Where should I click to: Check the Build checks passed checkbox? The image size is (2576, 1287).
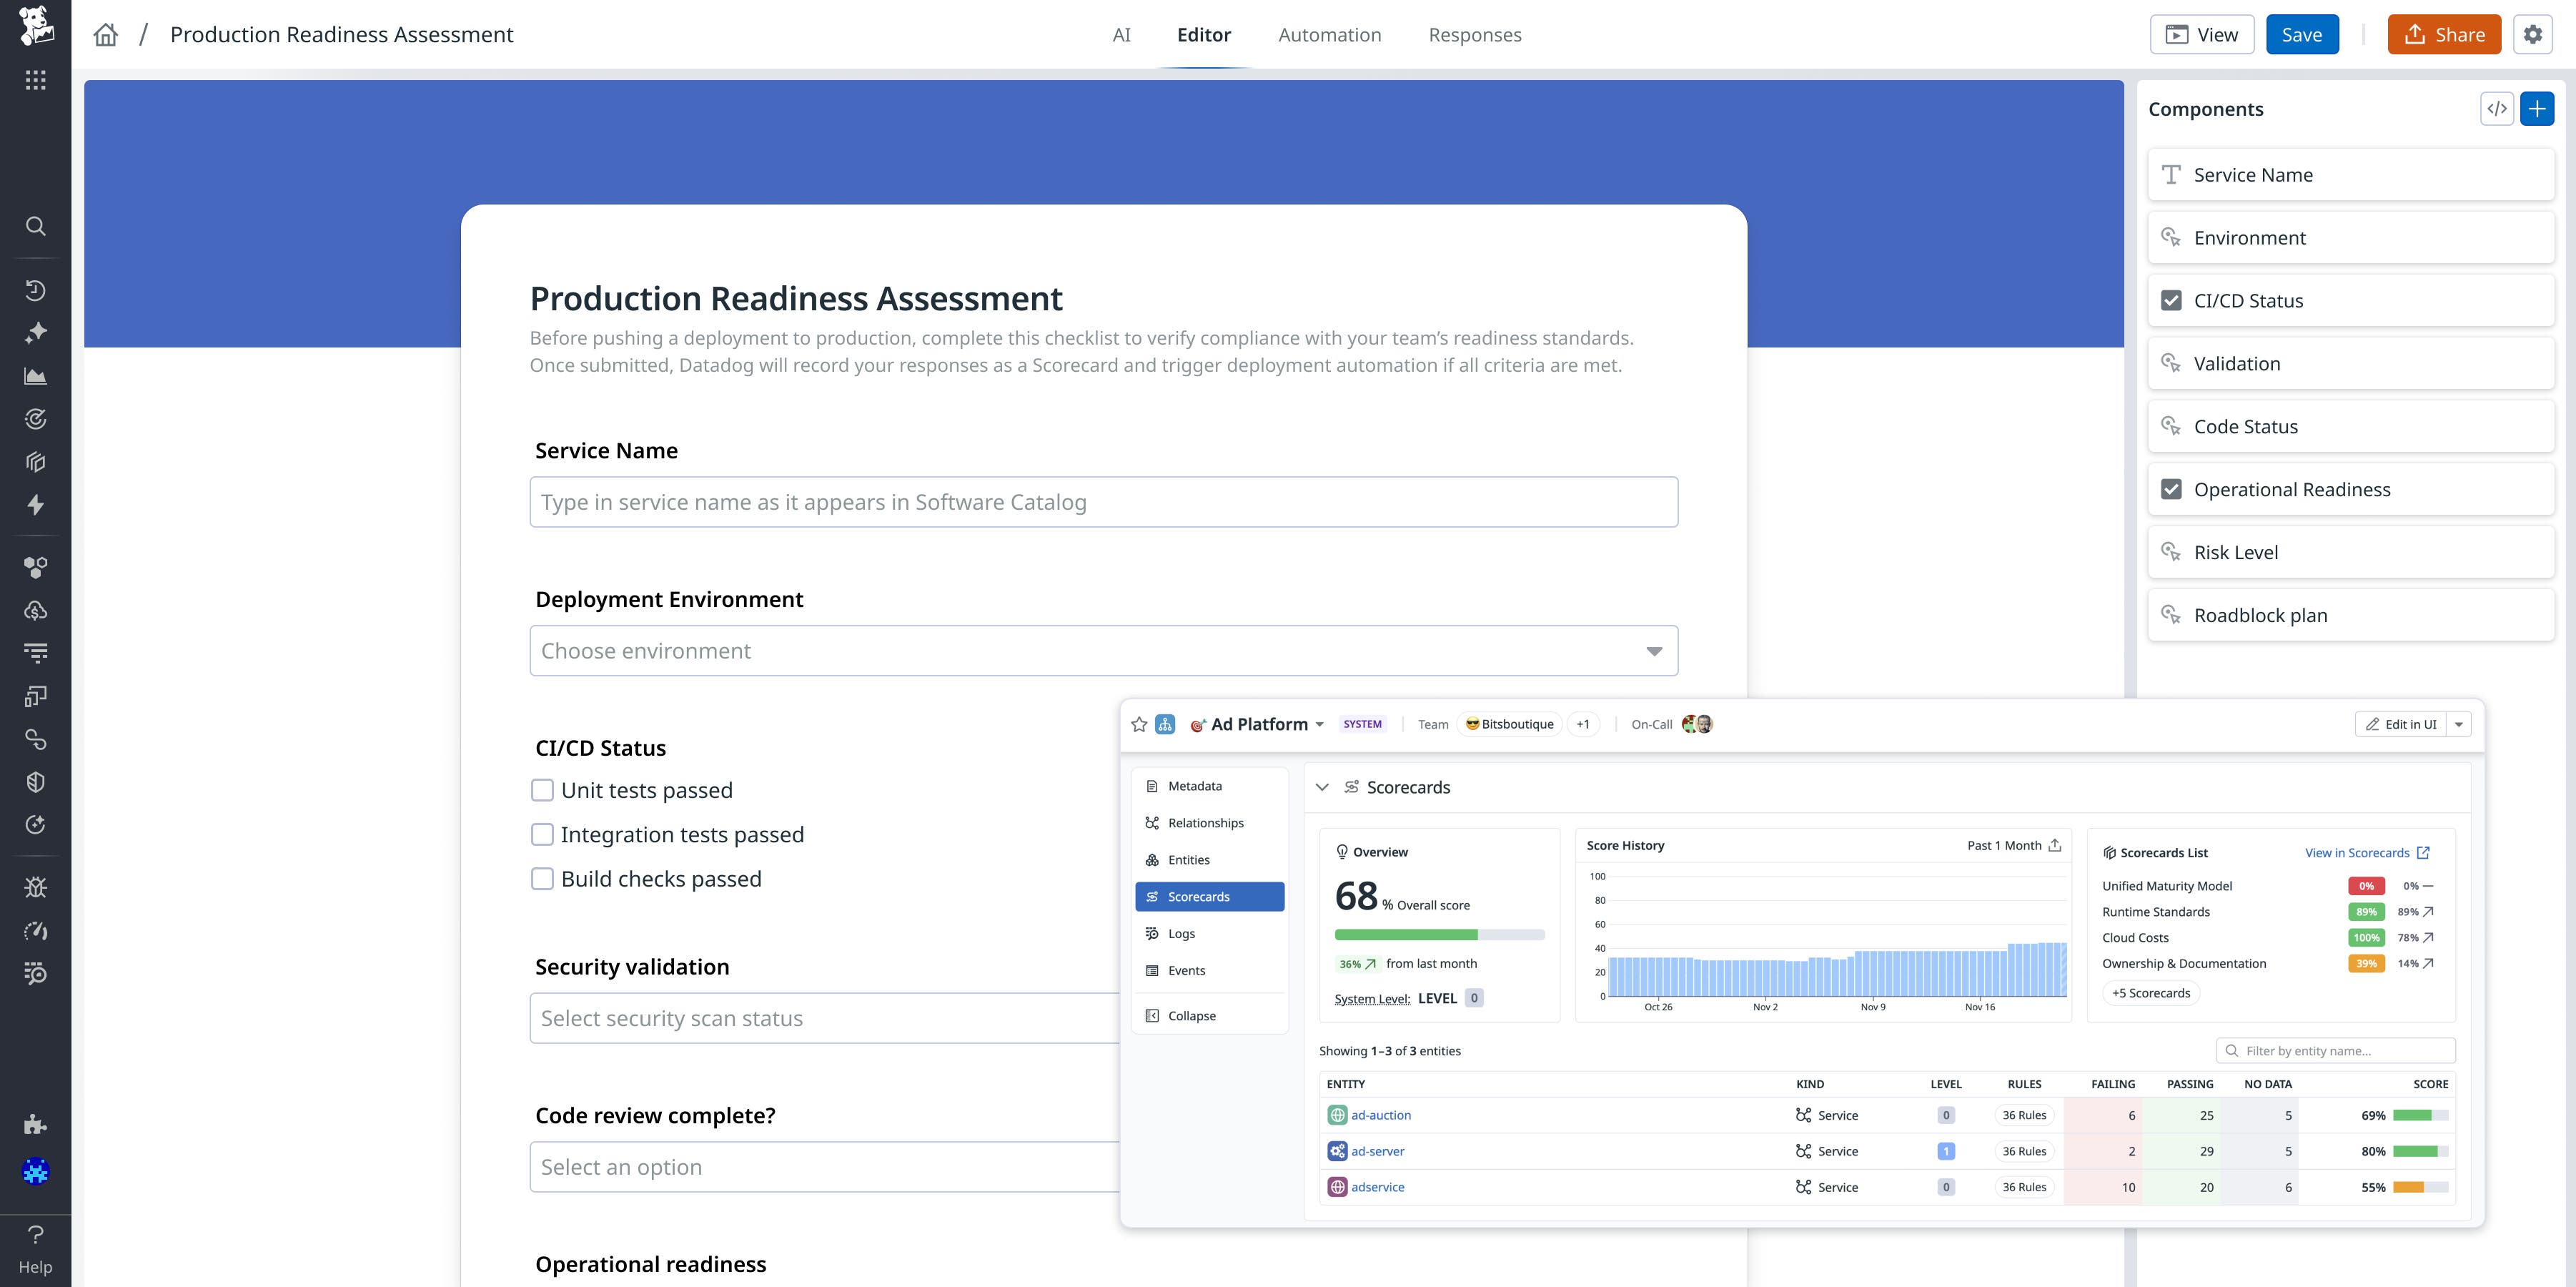(x=543, y=878)
